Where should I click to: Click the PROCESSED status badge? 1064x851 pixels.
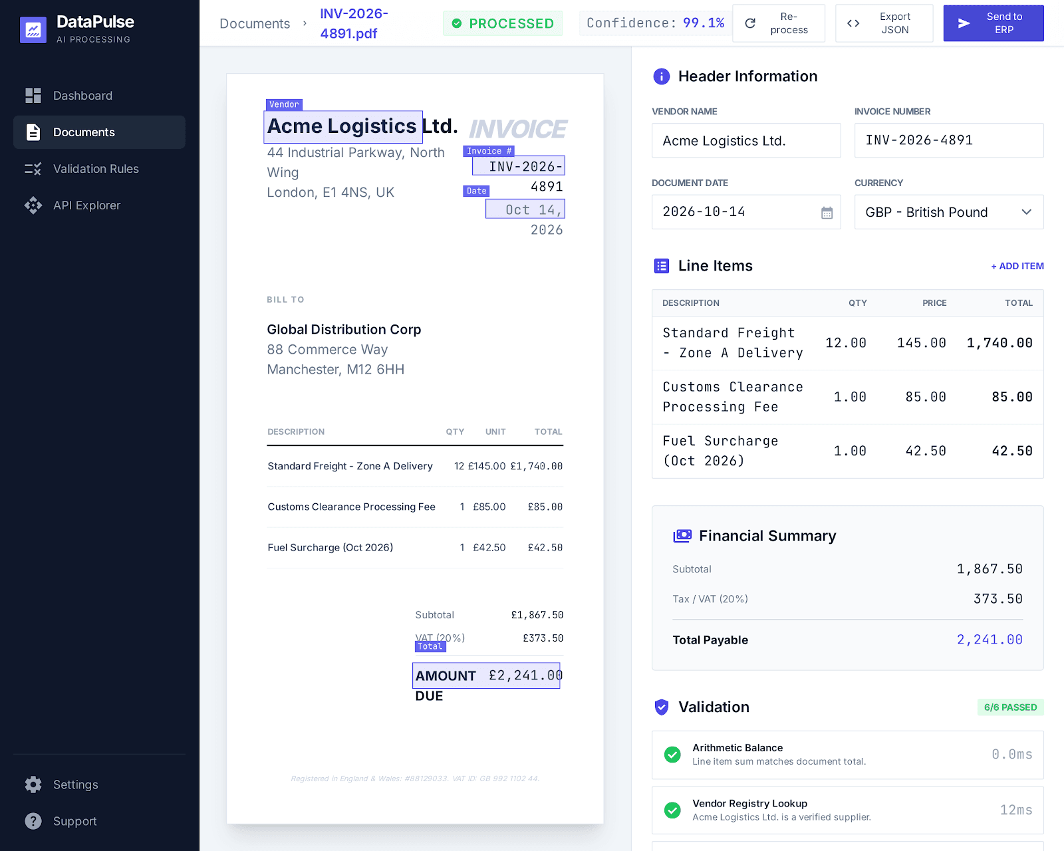[x=503, y=23]
